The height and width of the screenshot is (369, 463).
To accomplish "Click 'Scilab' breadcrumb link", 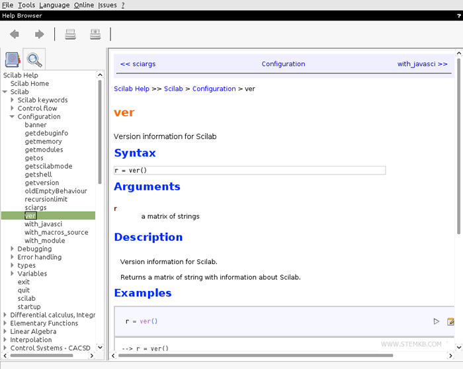I will (x=173, y=89).
